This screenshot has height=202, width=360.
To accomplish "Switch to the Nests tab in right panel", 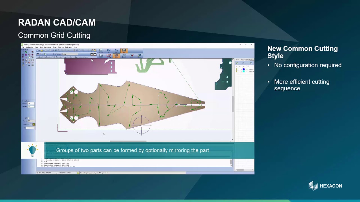I will [x=237, y=60].
